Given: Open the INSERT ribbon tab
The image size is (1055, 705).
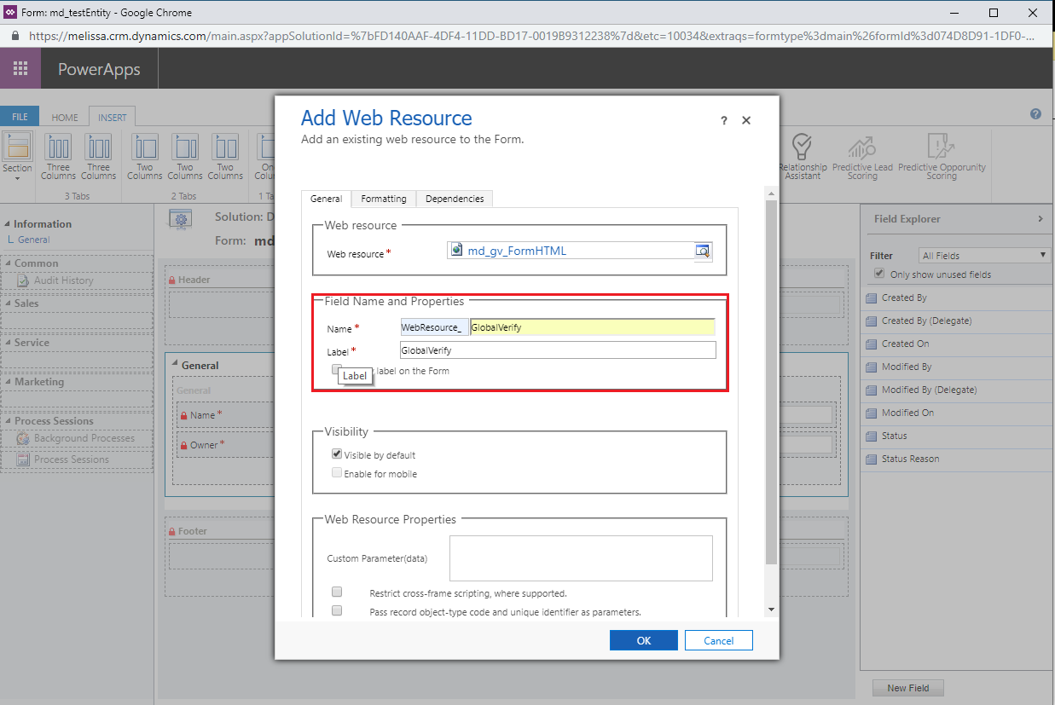Looking at the screenshot, I should point(113,118).
